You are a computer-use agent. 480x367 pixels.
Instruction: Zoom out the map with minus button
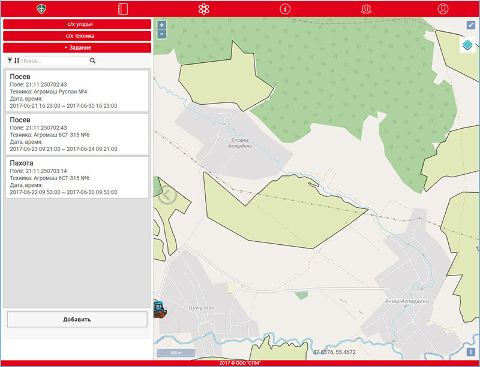click(161, 35)
